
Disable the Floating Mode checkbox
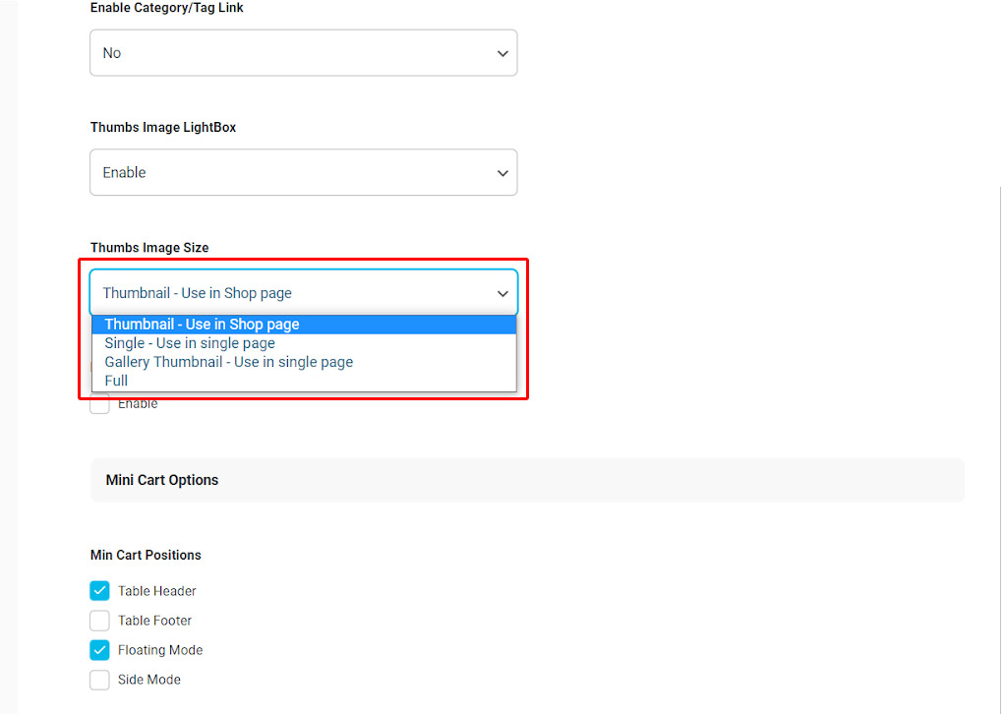[x=99, y=650]
